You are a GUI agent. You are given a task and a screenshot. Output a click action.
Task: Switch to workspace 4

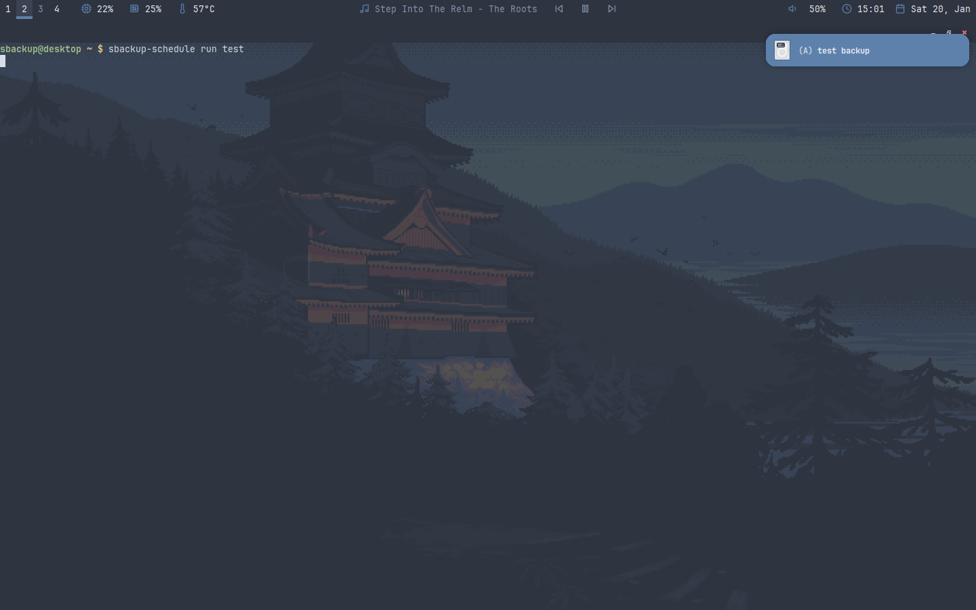pos(57,9)
